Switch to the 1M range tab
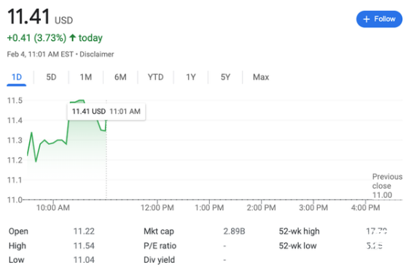This screenshot has height=270, width=411. [86, 77]
